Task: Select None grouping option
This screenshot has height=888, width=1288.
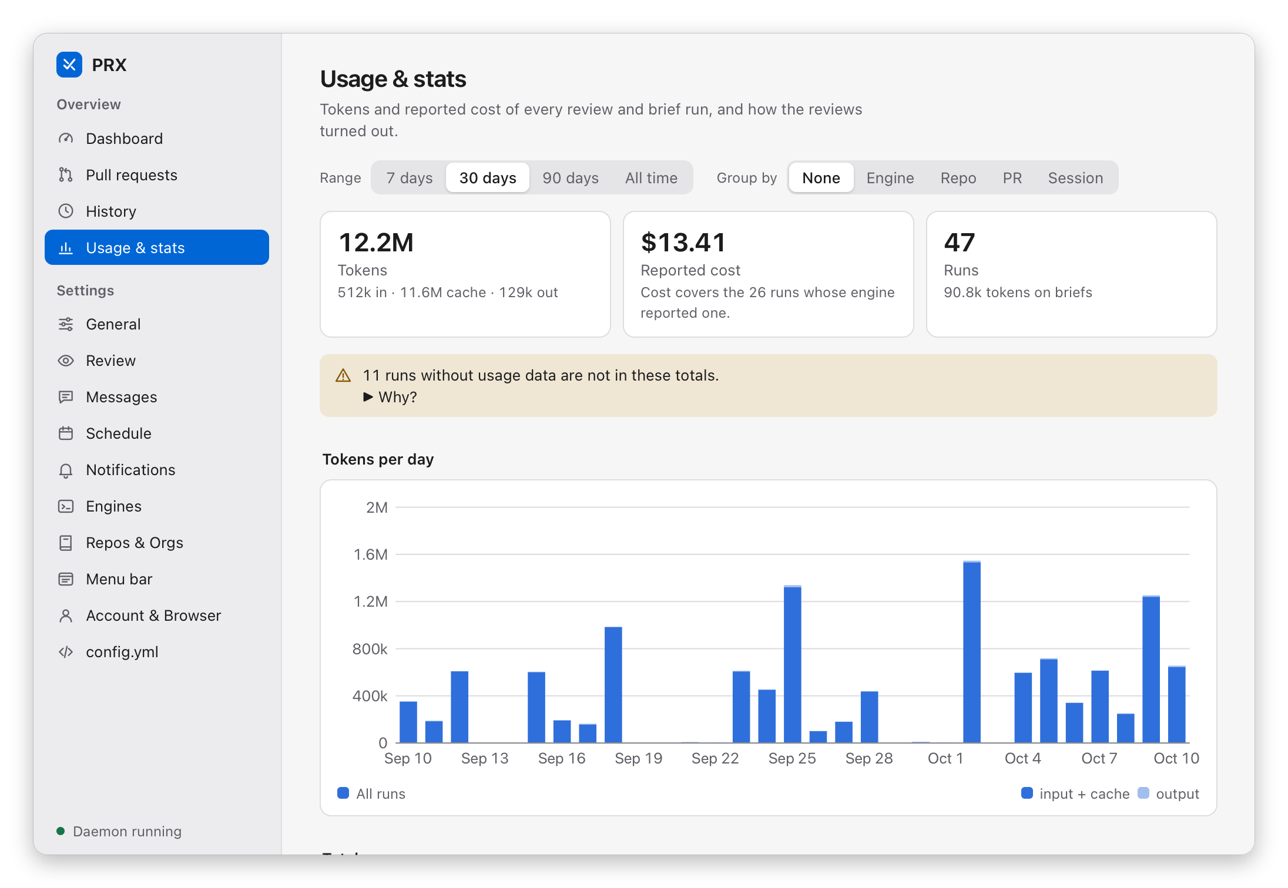Action: click(x=821, y=178)
